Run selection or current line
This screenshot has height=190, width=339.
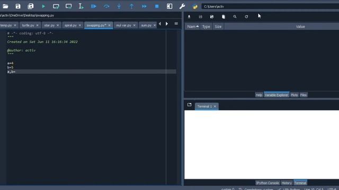coord(81,6)
